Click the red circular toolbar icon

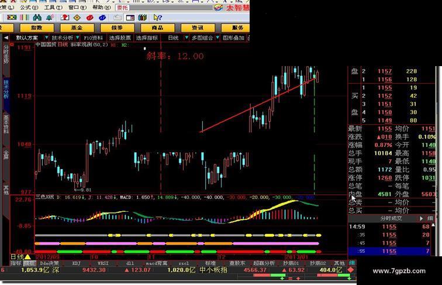(89, 18)
